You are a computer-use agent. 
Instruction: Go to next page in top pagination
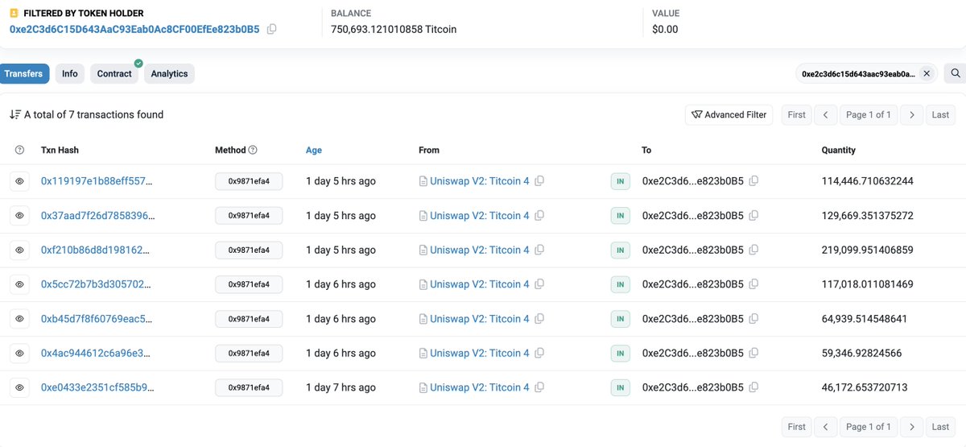(x=912, y=114)
